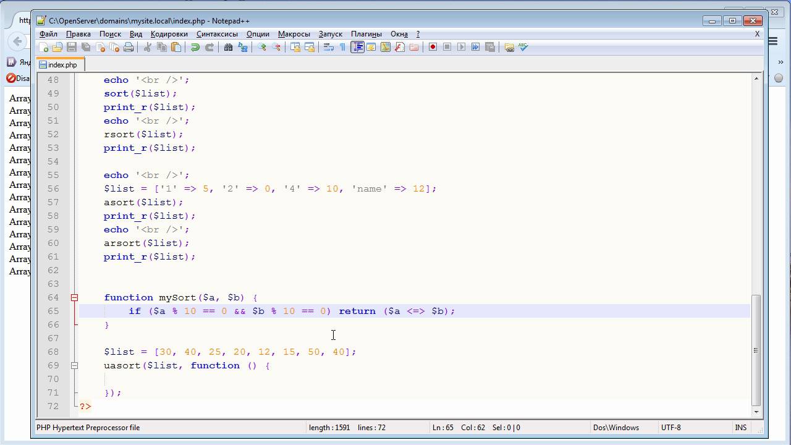Collapse the mySort function fold marker

74,297
